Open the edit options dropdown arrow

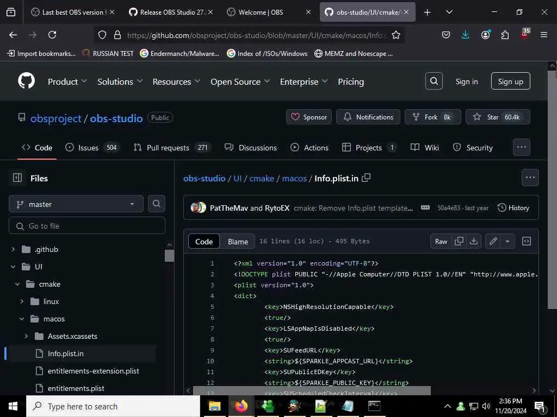(508, 241)
